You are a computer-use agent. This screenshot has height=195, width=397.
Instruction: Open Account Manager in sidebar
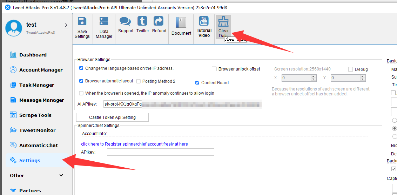coord(41,70)
